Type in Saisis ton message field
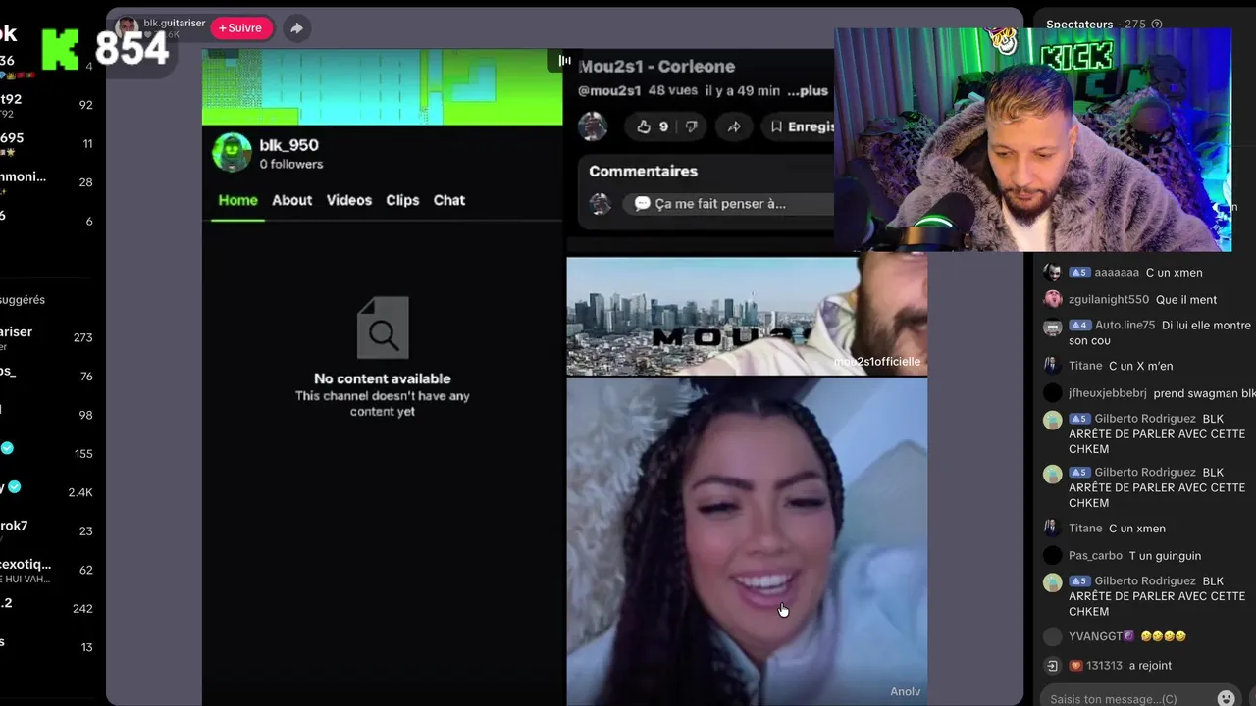Viewport: 1256px width, 706px height. pos(1128,699)
